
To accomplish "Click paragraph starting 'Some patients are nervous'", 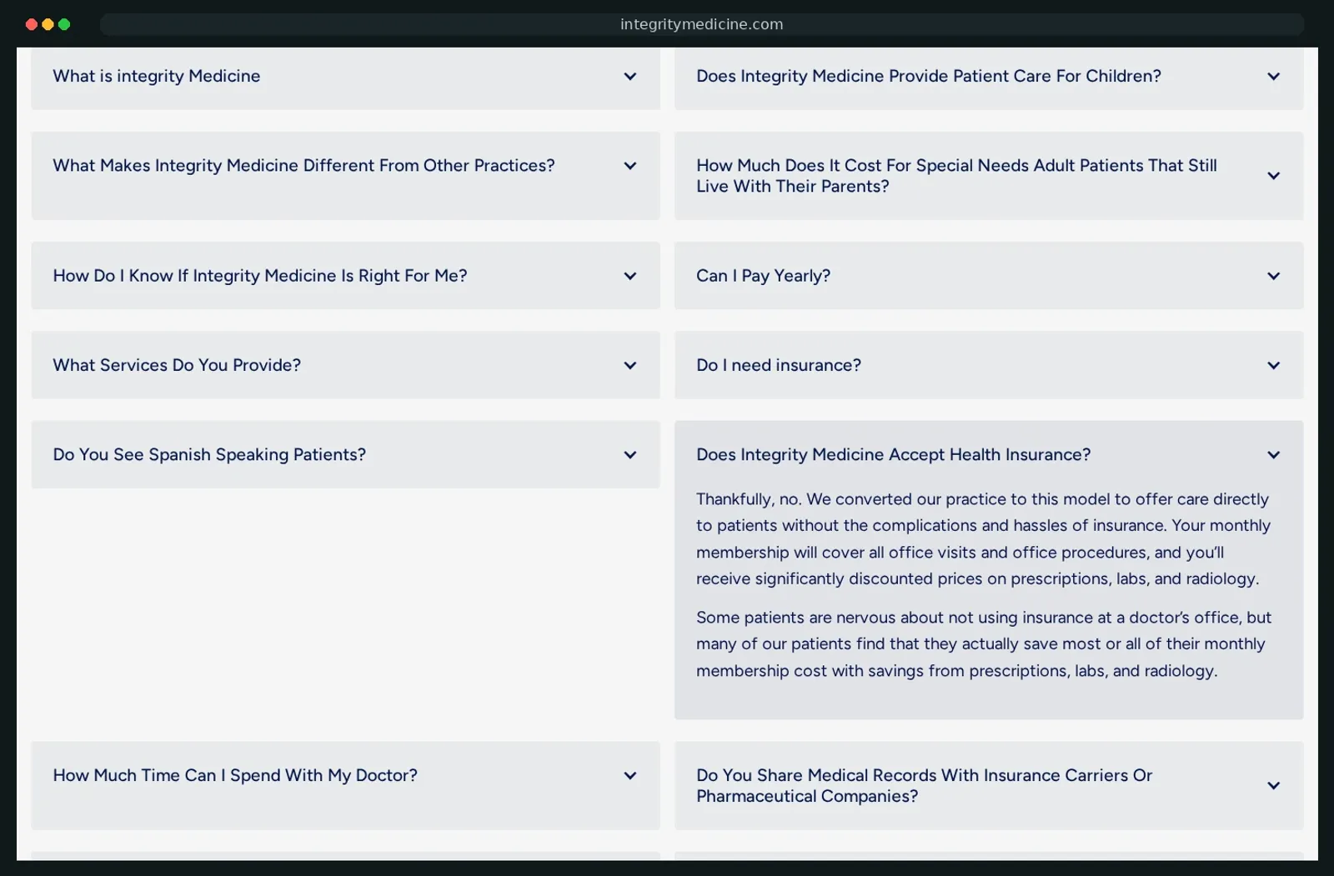I will [x=984, y=644].
